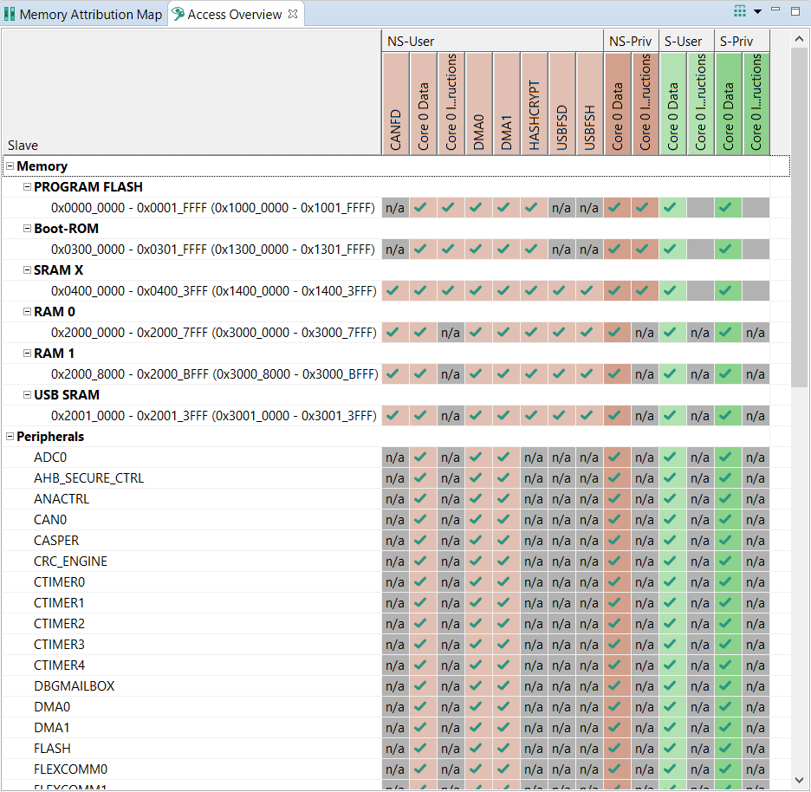Click the scroll down arrow of vertical scrollbar

tap(801, 781)
